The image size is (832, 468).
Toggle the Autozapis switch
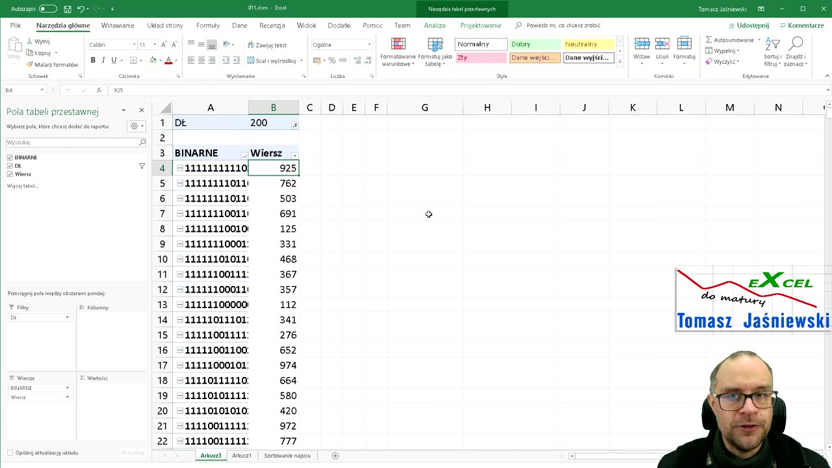48,9
